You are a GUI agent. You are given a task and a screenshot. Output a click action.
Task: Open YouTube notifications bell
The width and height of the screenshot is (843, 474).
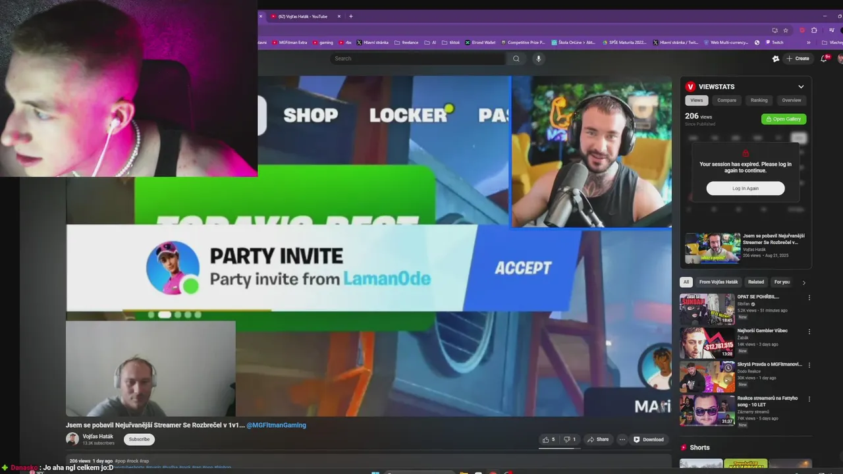(x=824, y=59)
